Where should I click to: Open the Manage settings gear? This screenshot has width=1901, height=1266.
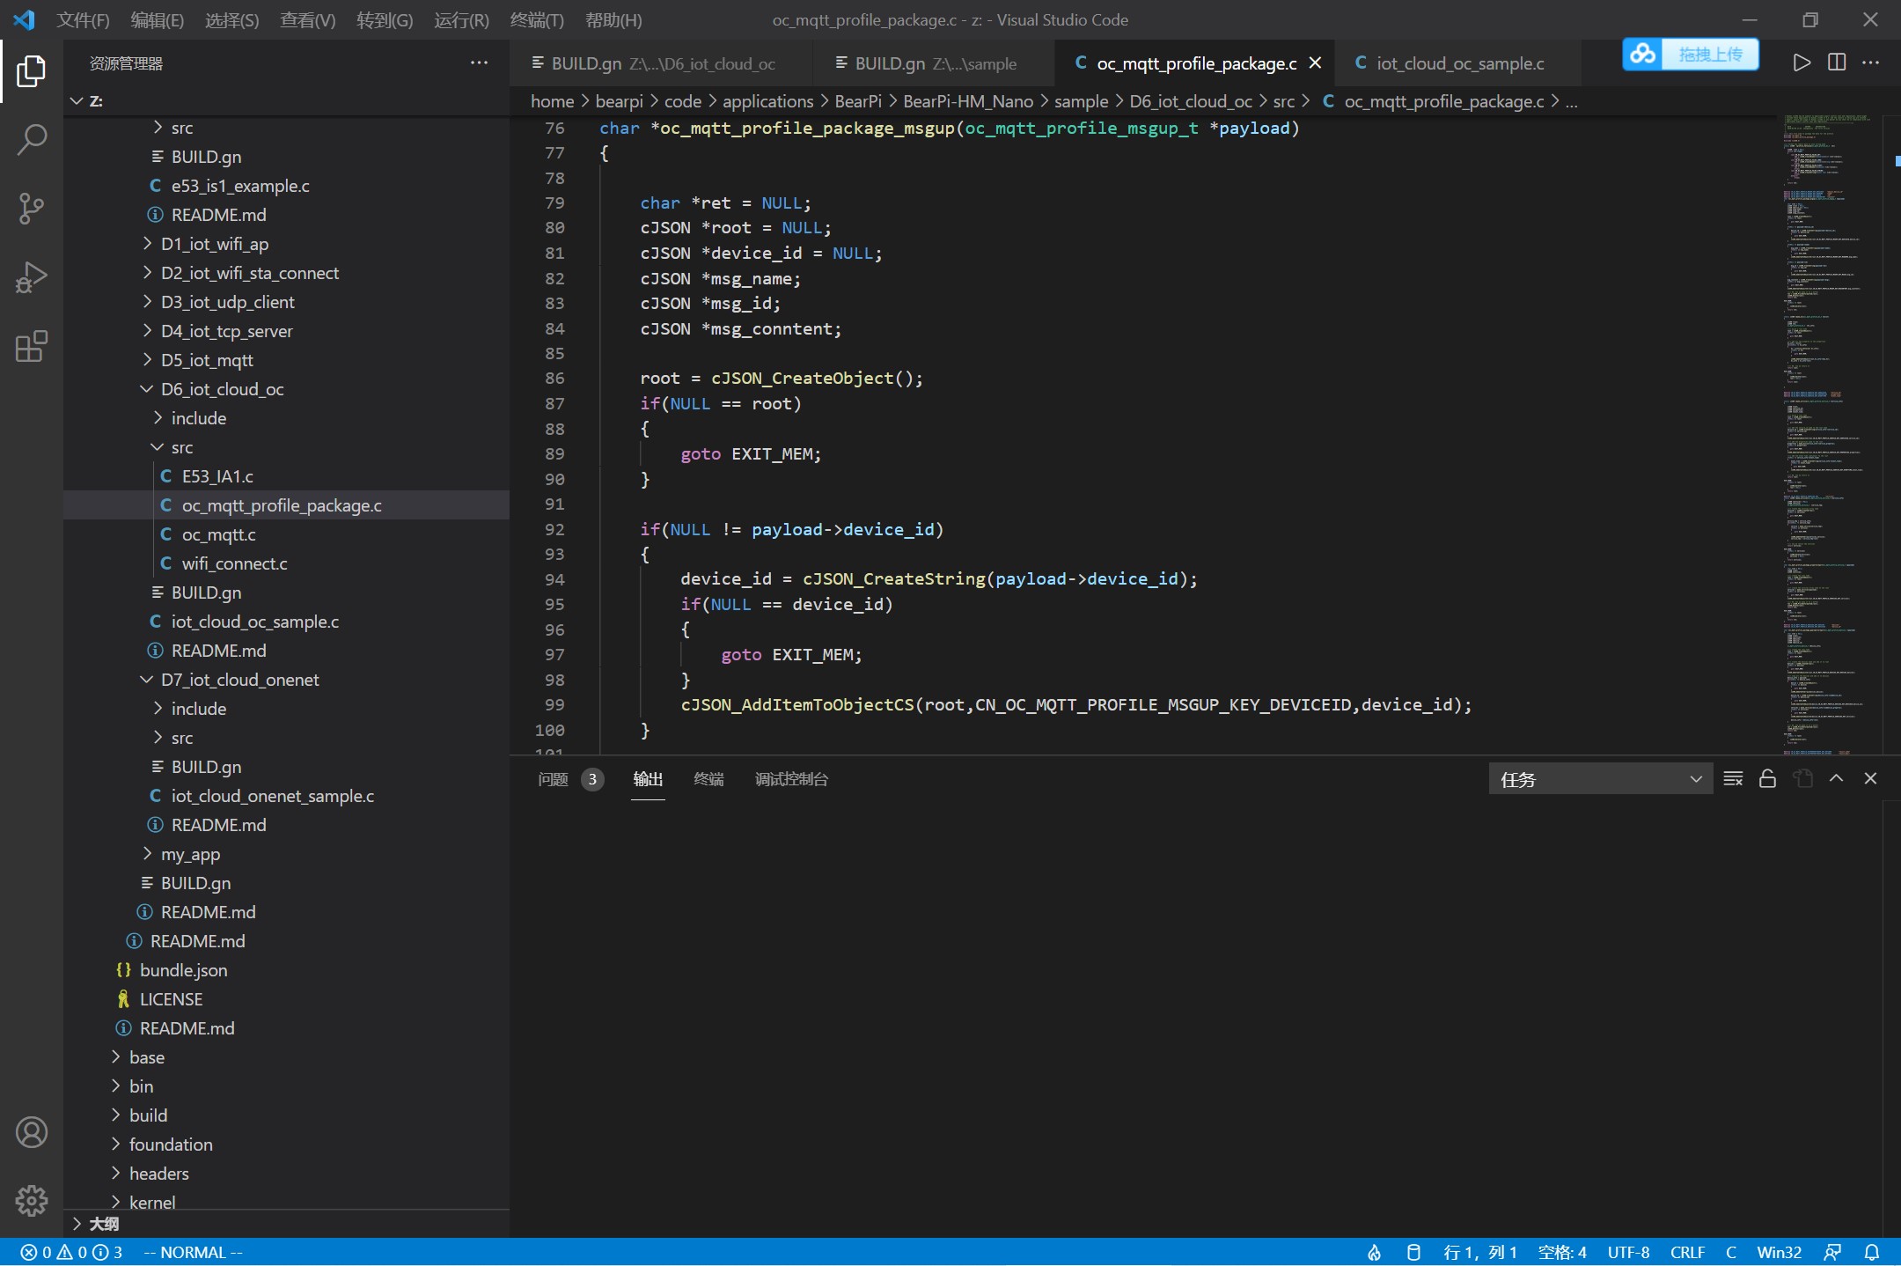click(x=32, y=1200)
